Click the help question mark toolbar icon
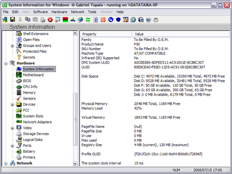Screen dimensions: 232x174 pyautogui.click(x=149, y=20)
